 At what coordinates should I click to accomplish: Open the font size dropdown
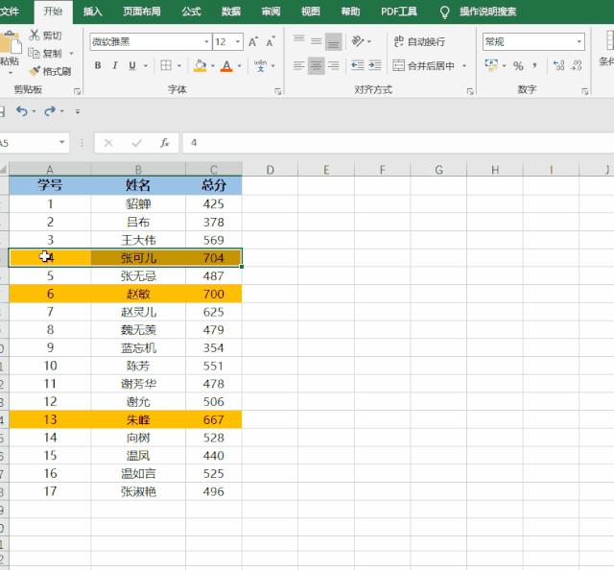238,41
